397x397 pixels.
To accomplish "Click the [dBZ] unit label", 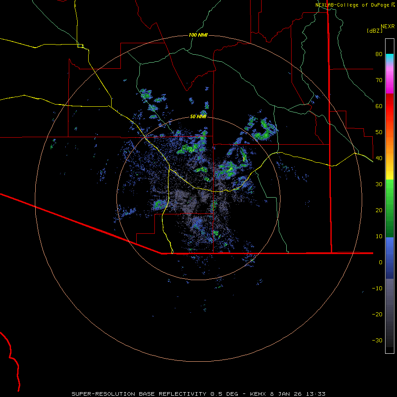I will [375, 30].
